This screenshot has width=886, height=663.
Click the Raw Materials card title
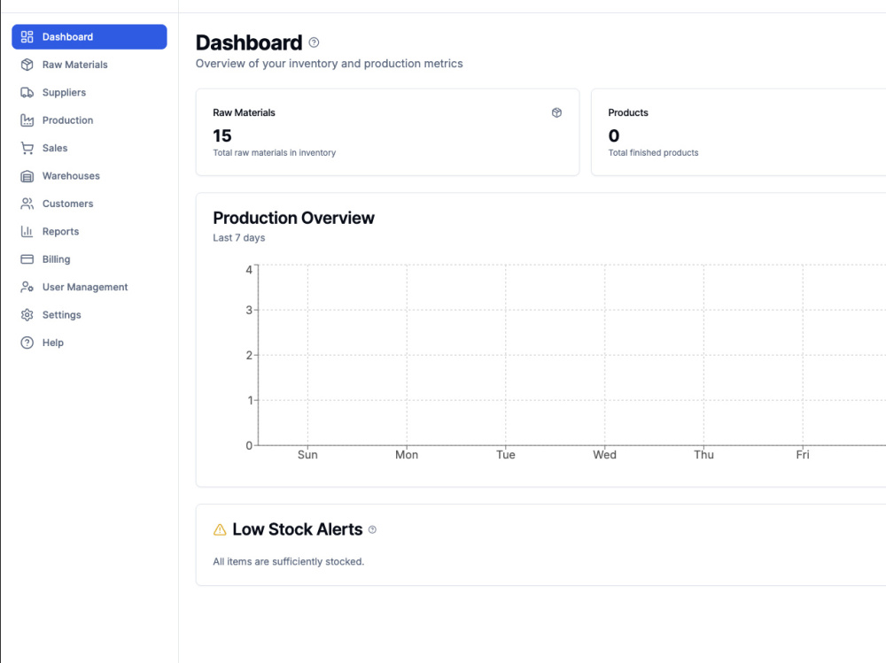click(244, 112)
